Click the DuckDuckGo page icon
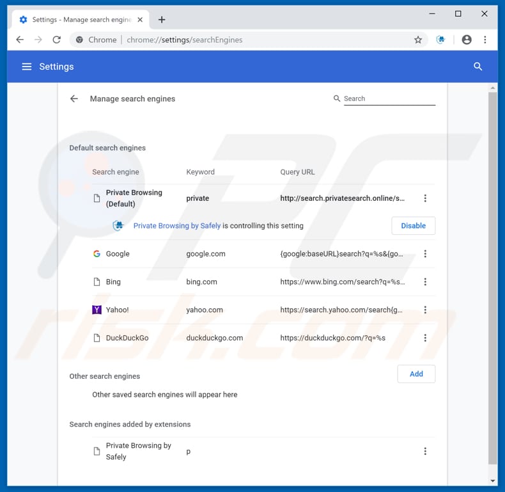The height and width of the screenshot is (492, 505). coord(97,338)
